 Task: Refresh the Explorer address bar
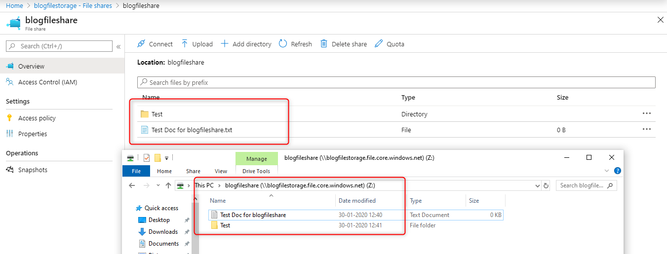546,186
